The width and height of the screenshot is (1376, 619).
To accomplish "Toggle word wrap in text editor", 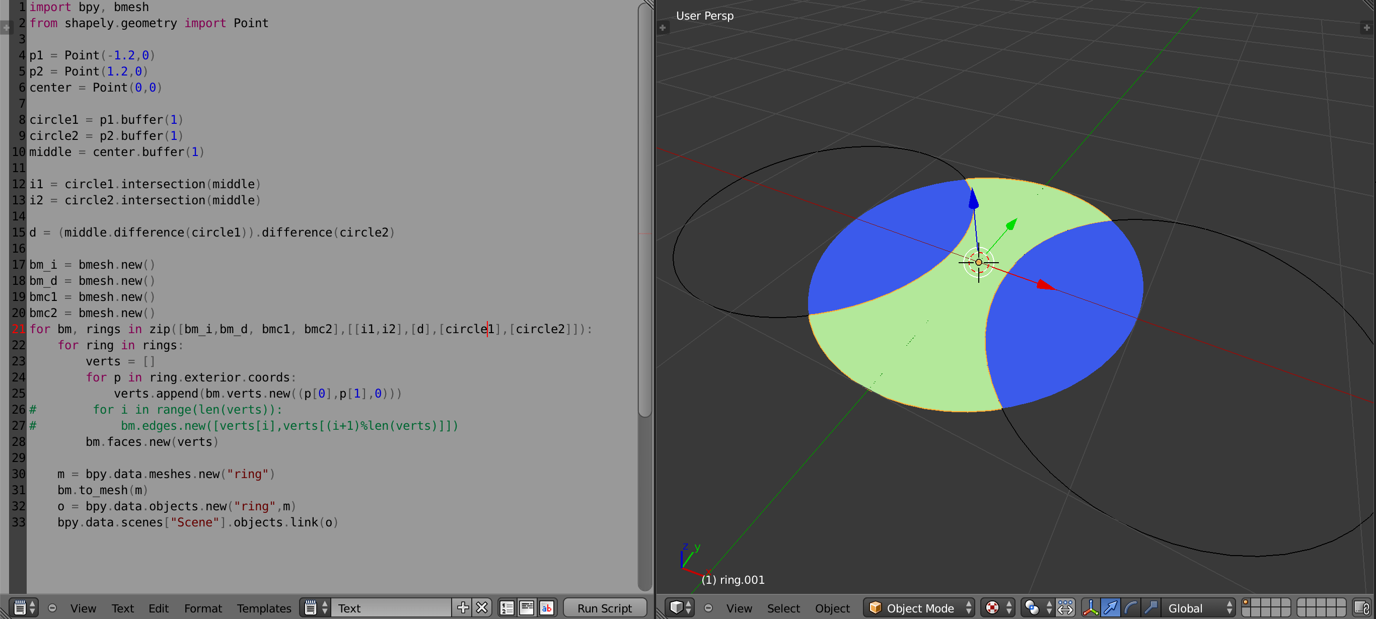I will pos(527,608).
